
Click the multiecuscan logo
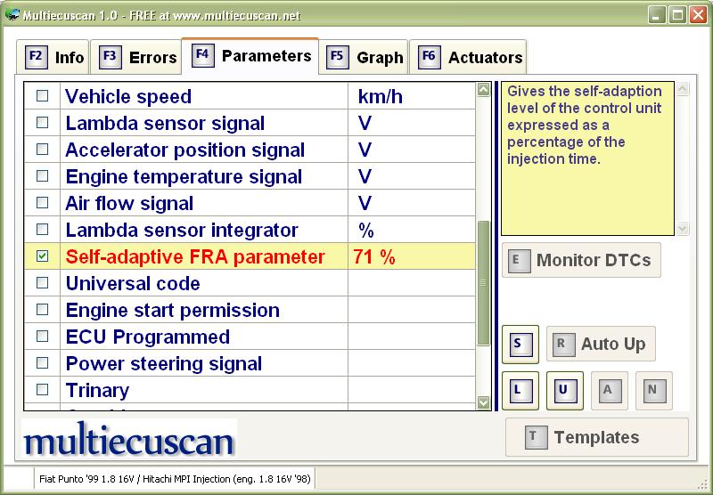click(x=128, y=439)
